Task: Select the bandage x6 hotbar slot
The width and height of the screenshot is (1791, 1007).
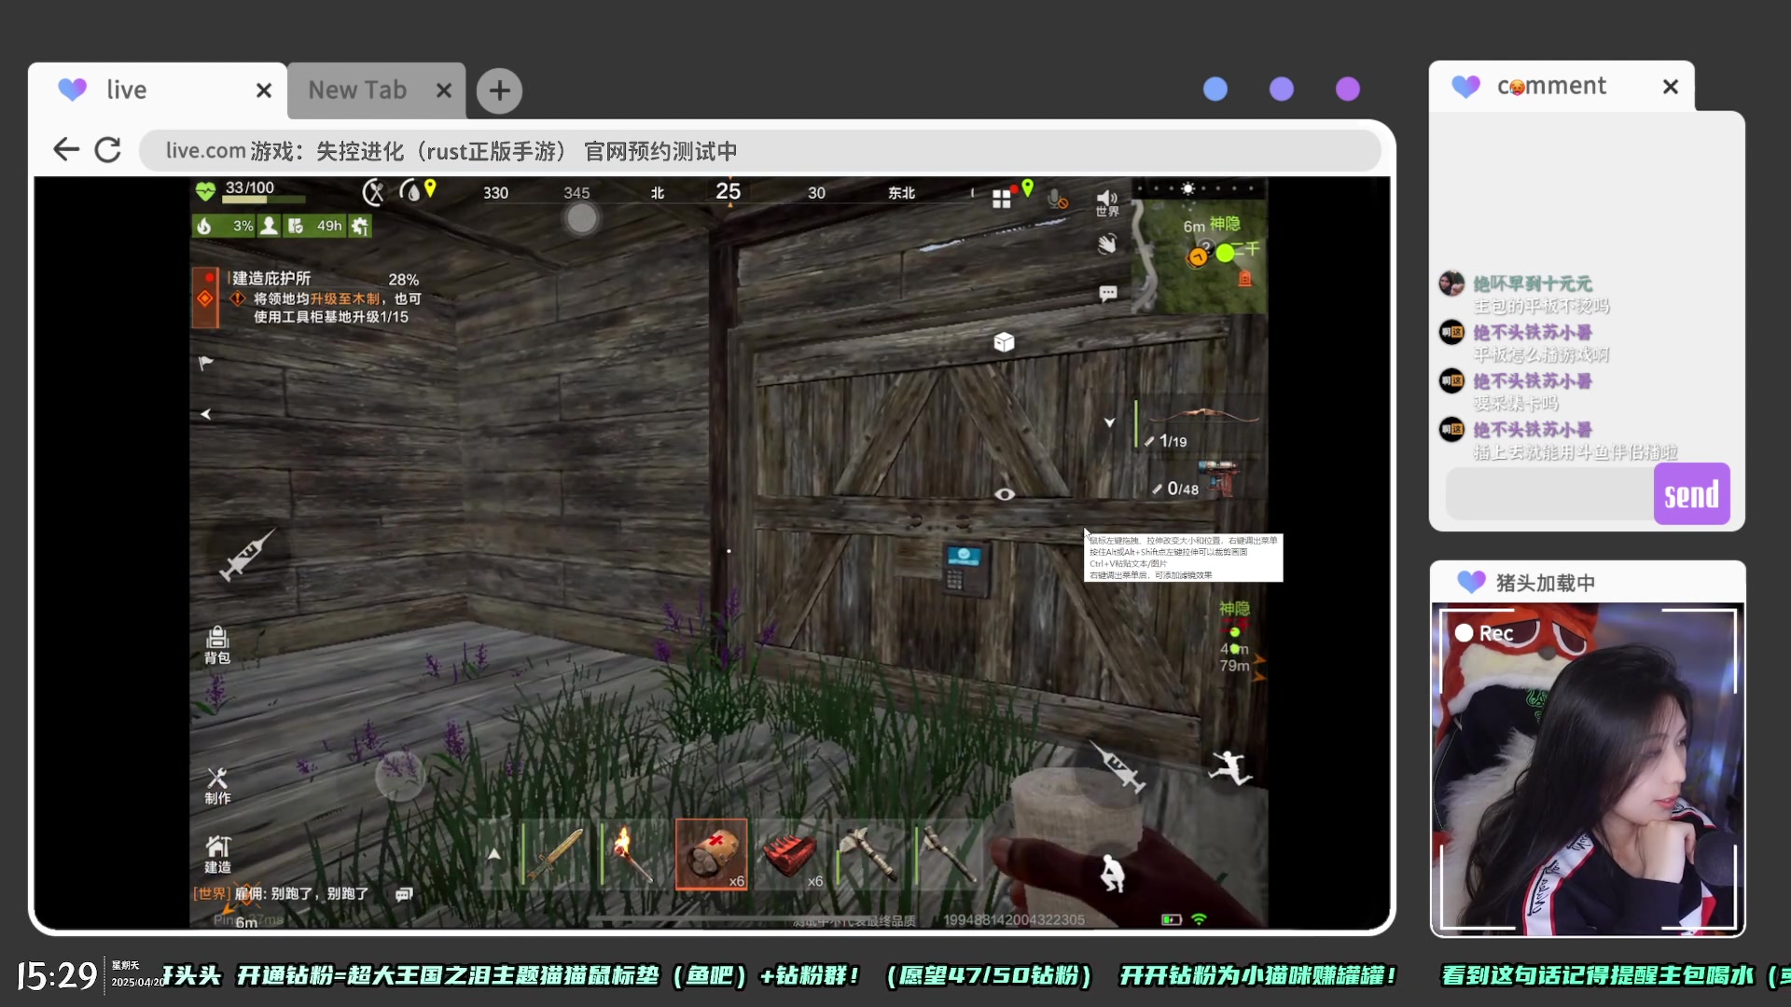Action: click(712, 854)
